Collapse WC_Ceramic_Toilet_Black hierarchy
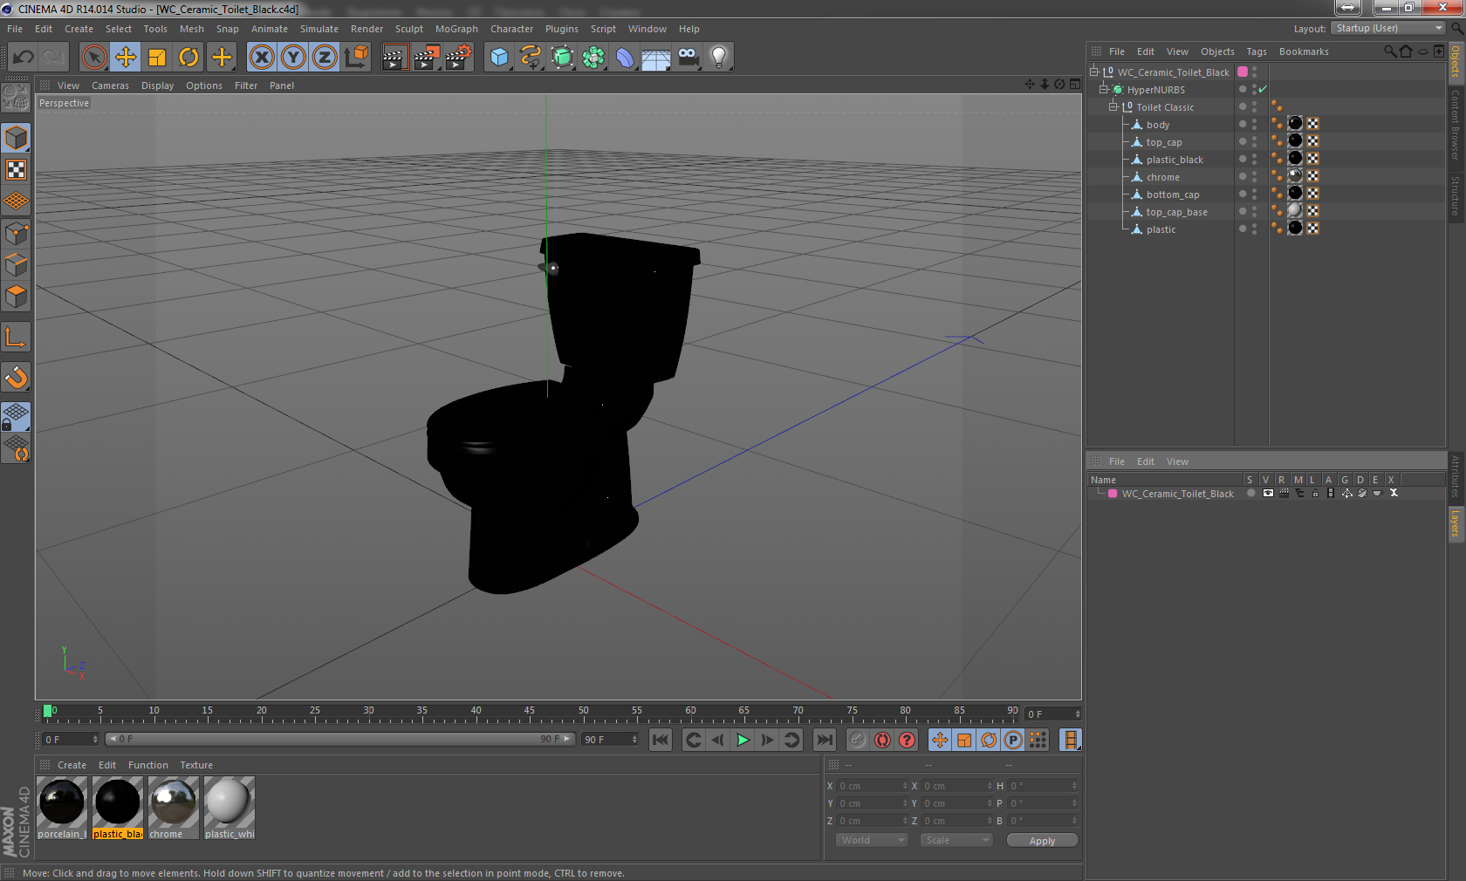The width and height of the screenshot is (1466, 881). [1093, 72]
